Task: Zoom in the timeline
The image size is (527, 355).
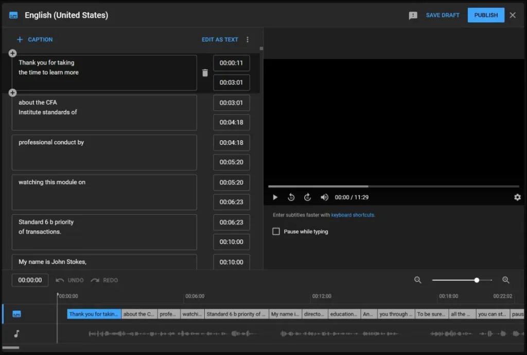Action: point(505,280)
